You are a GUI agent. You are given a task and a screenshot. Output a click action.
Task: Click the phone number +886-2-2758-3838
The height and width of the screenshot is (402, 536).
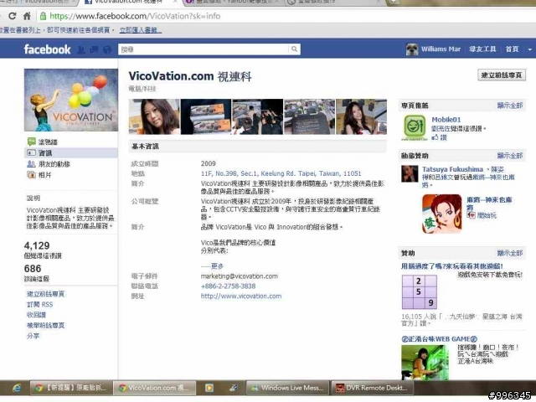point(228,286)
